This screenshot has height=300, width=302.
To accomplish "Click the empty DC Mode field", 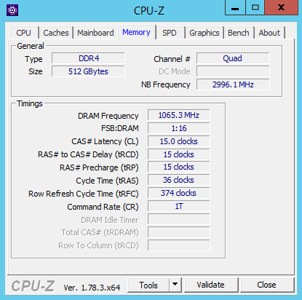I will tap(233, 71).
